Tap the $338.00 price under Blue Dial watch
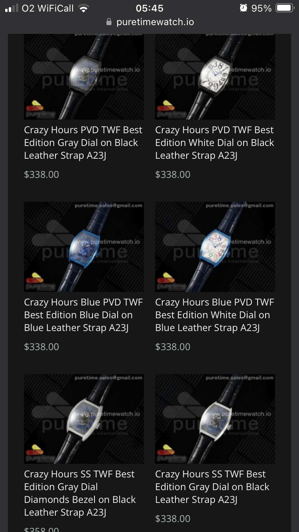This screenshot has height=532, width=299. pos(41,347)
